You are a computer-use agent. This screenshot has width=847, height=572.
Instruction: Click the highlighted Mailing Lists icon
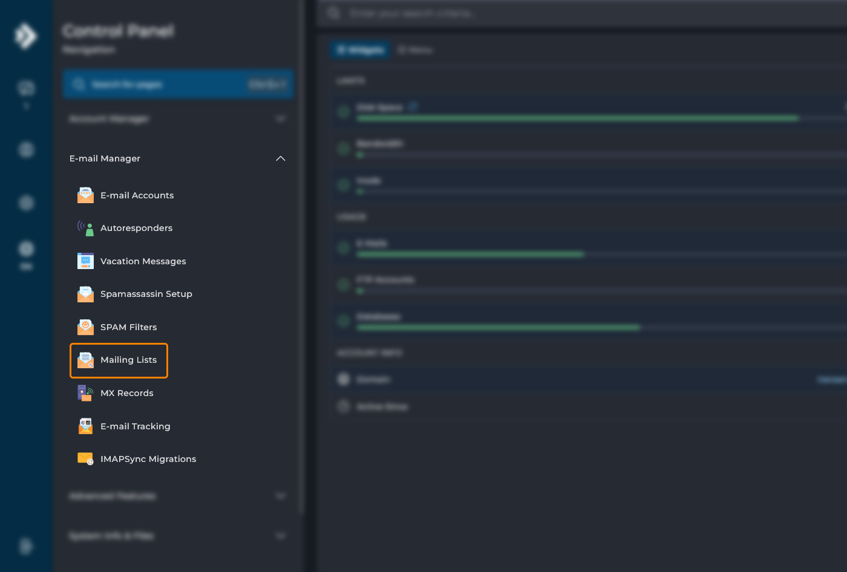point(85,360)
